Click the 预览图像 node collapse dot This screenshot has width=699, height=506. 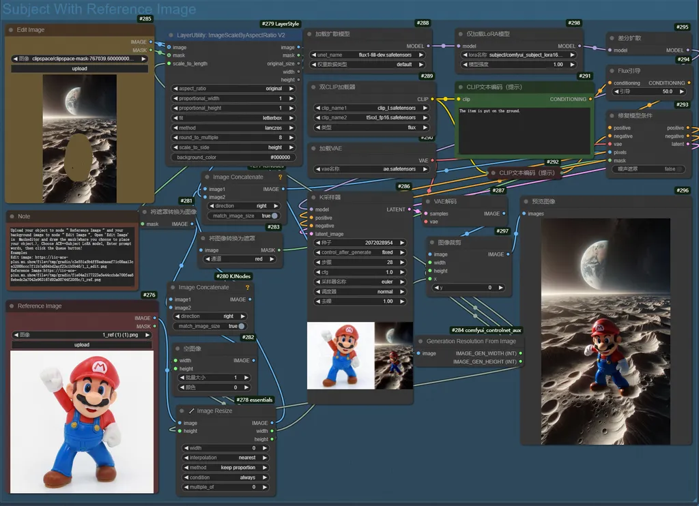pyautogui.click(x=526, y=201)
